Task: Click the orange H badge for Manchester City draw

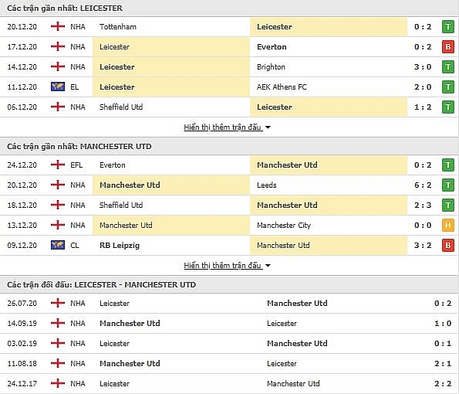Action: coord(448,226)
